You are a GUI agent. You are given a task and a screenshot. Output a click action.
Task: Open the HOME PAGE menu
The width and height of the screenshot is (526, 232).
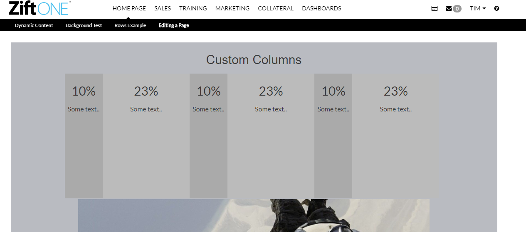click(129, 8)
